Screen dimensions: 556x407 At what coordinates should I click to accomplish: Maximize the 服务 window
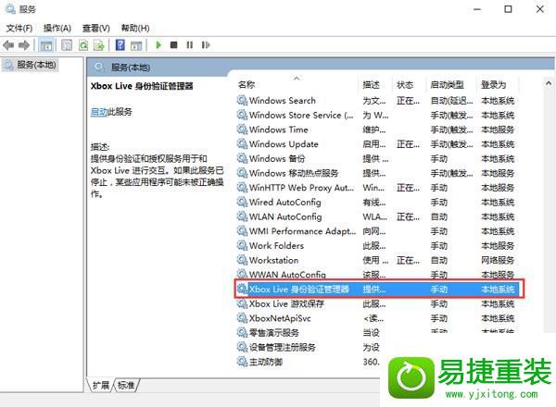tap(508, 9)
